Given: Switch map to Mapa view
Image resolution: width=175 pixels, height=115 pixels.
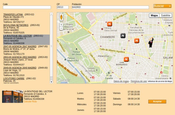Looking at the screenshot, I should pos(154,15).
